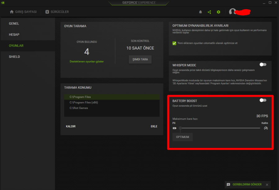
Task: Select the C:\Program Files scan location
Action: 112,97
